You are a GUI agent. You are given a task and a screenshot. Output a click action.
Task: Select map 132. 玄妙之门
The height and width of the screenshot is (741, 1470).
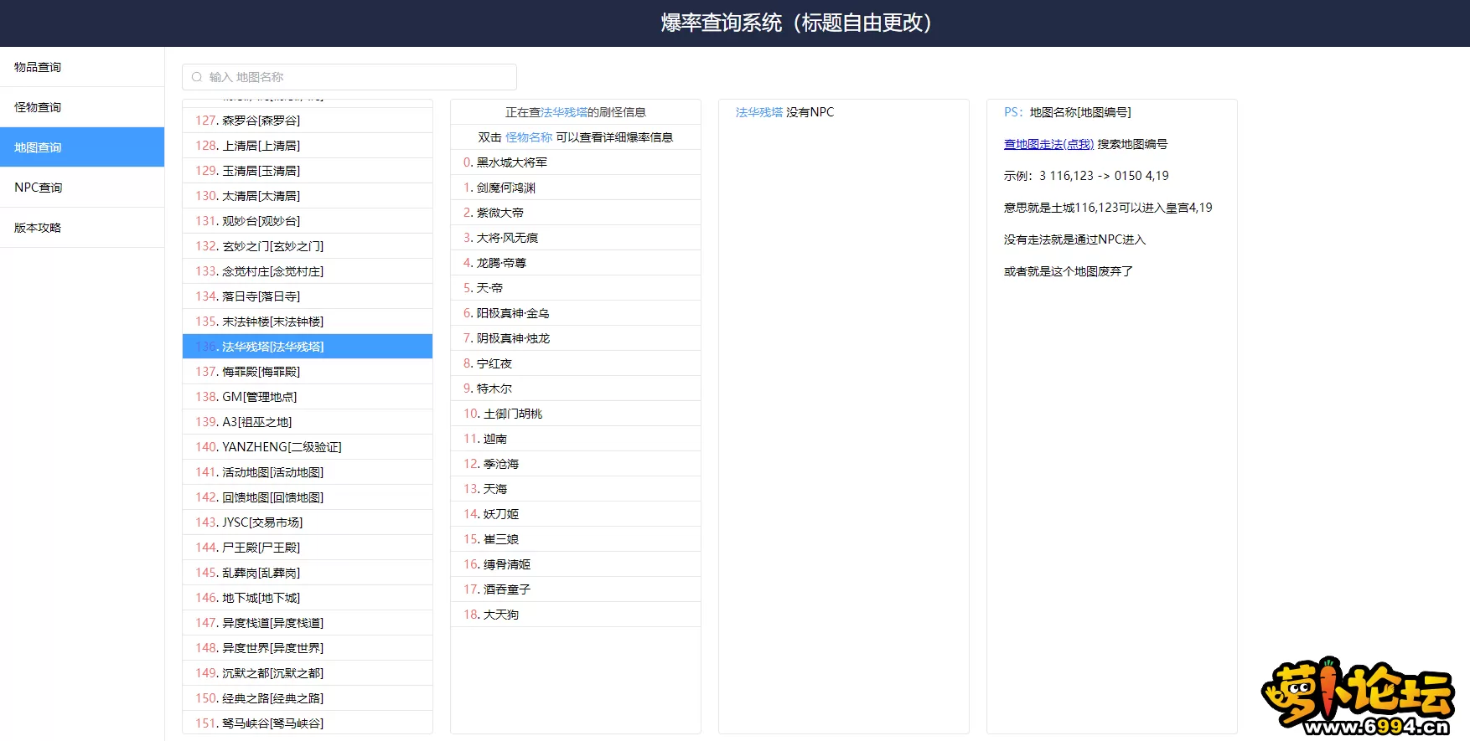(308, 246)
